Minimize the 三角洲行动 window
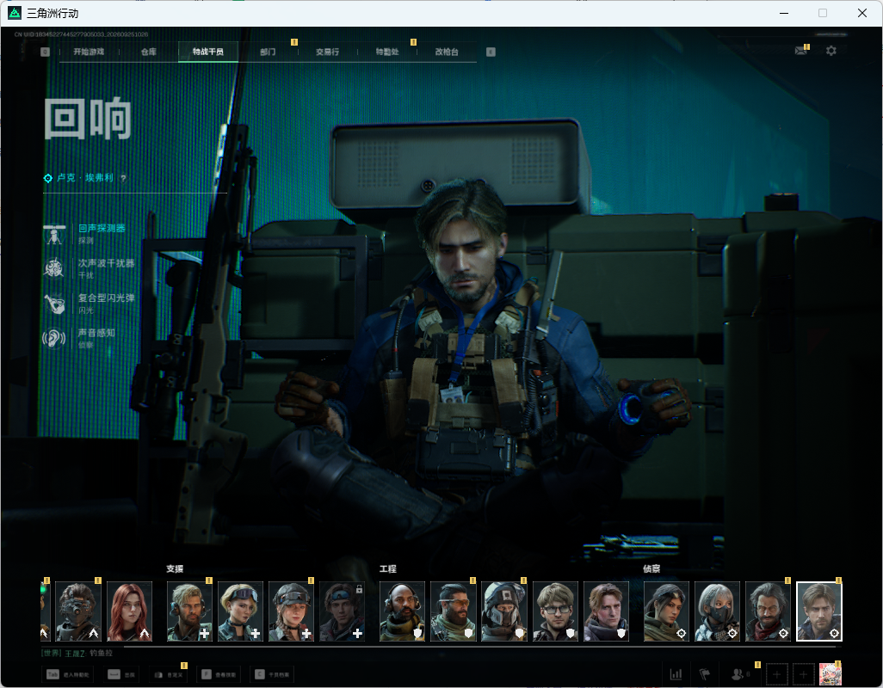This screenshot has height=688, width=883. coord(783,13)
